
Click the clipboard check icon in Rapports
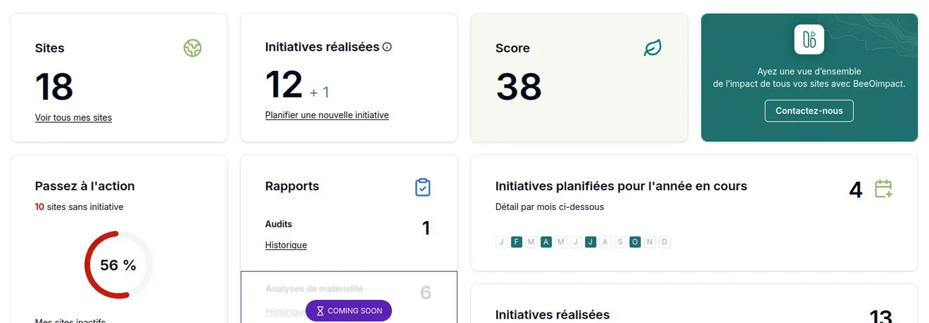point(422,187)
